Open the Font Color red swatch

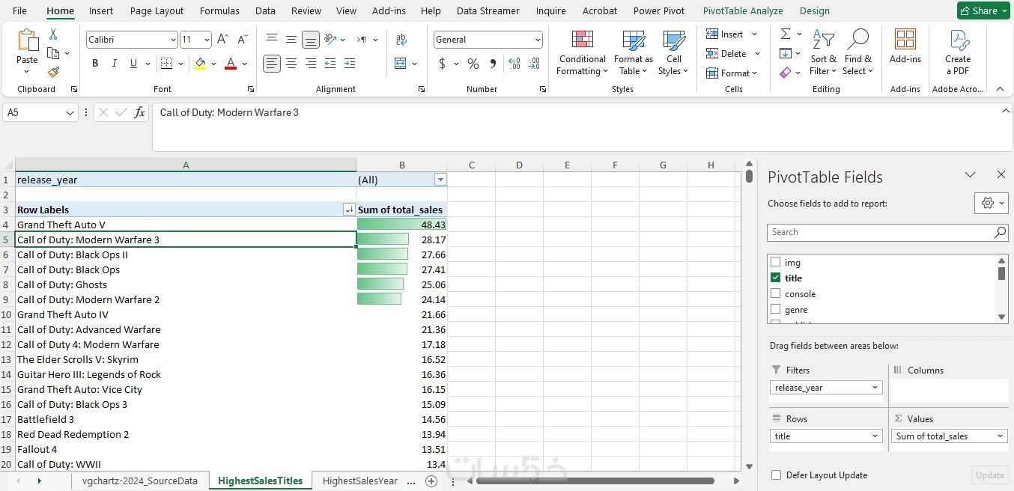click(x=231, y=64)
